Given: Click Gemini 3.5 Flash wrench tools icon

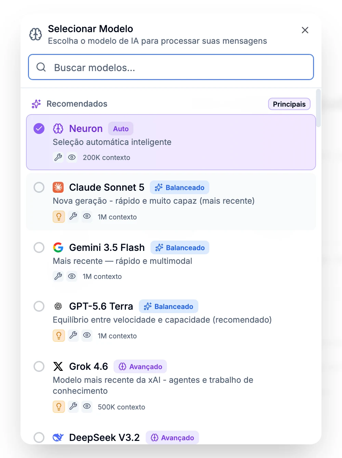Looking at the screenshot, I should pos(58,276).
